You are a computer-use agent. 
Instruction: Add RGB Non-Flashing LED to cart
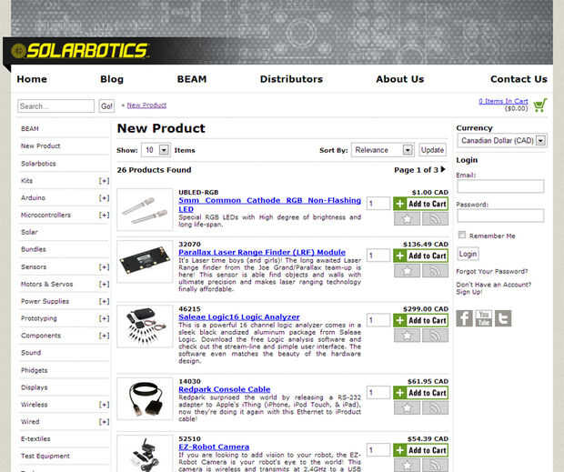coord(421,204)
